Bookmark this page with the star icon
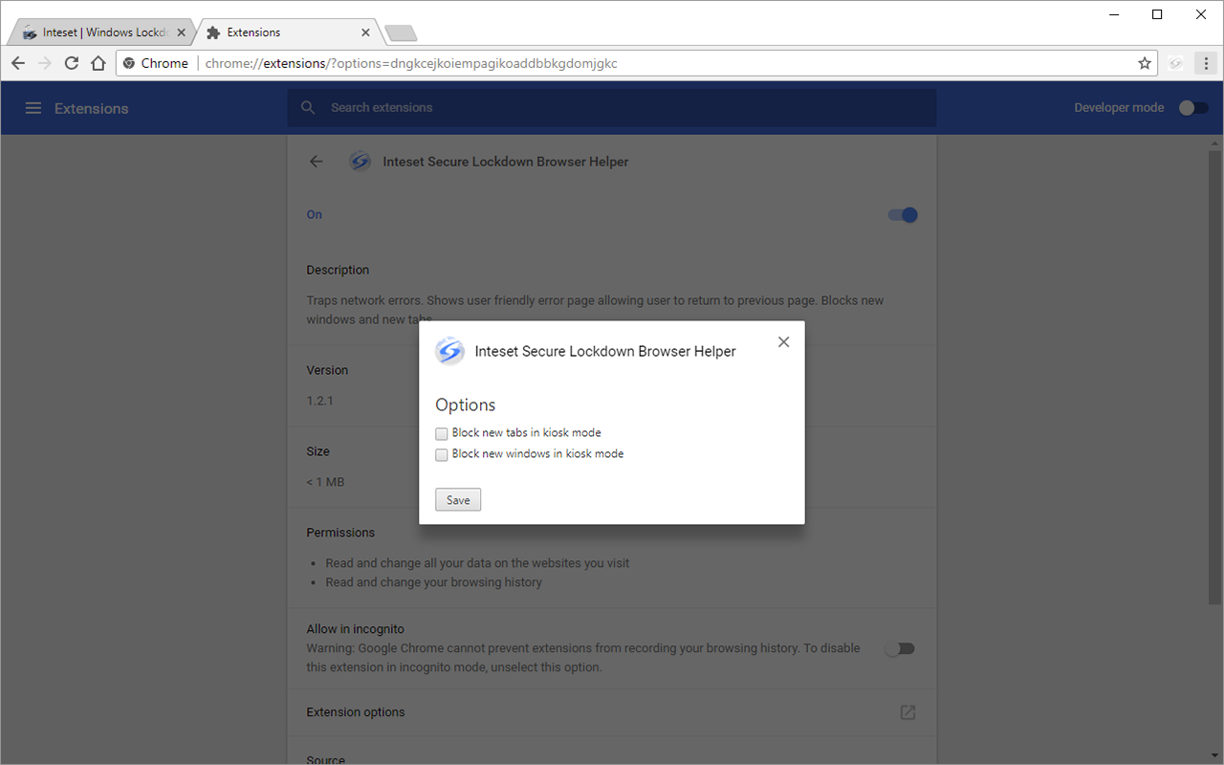Image resolution: width=1224 pixels, height=765 pixels. (1145, 63)
